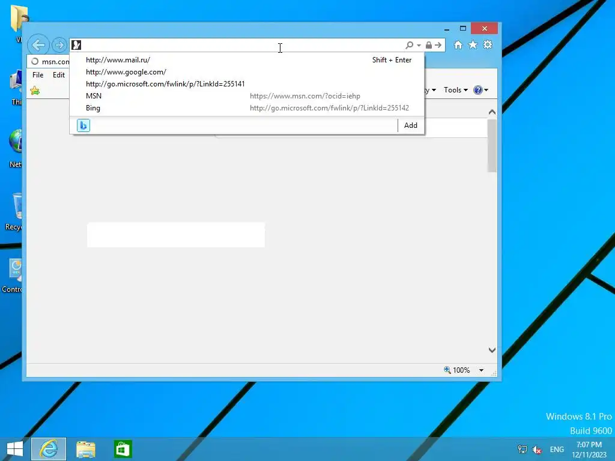This screenshot has height=461, width=615.
Task: Click the Add search provider button
Action: [x=411, y=125]
